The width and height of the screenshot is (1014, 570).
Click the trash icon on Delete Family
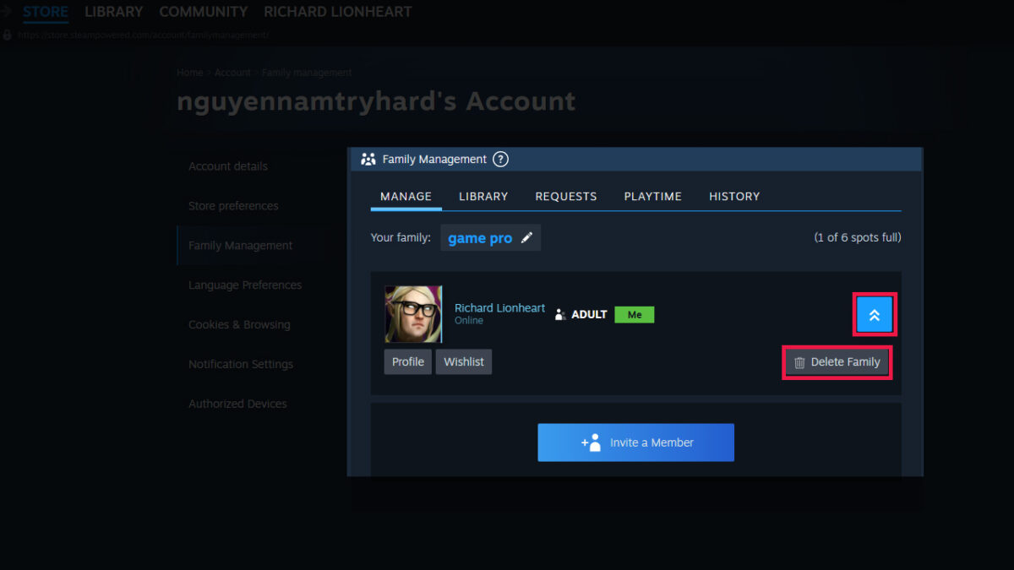pos(799,362)
